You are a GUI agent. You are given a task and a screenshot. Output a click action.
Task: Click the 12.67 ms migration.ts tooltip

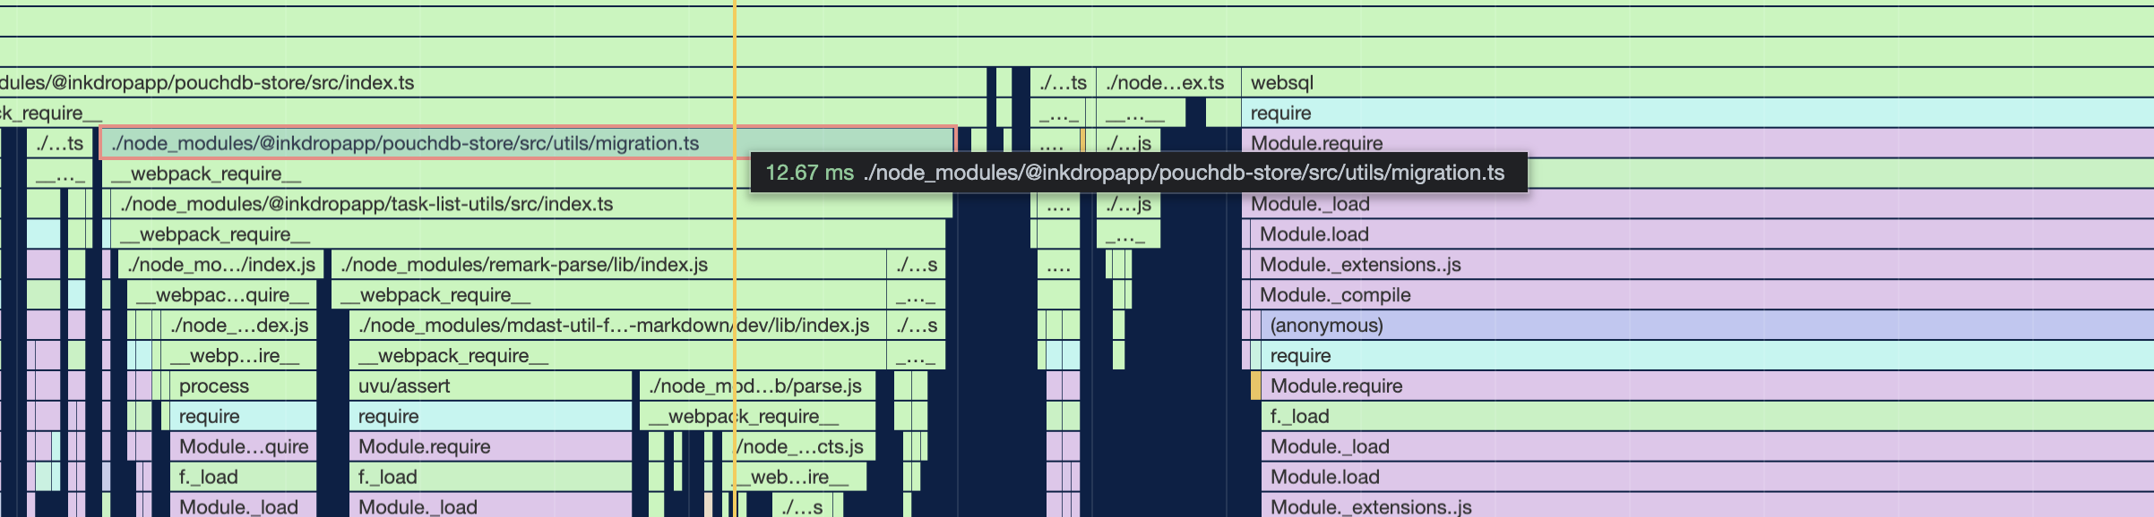(1138, 173)
